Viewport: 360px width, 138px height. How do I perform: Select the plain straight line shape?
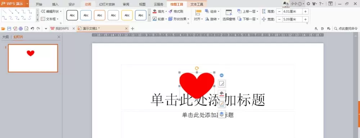[4, 12]
